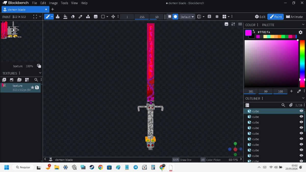This screenshot has width=306, height=172.
Task: Open Windows Start menu
Action: 6,167
